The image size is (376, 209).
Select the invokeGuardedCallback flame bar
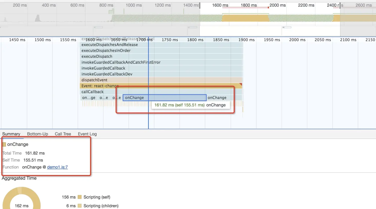pyautogui.click(x=161, y=68)
